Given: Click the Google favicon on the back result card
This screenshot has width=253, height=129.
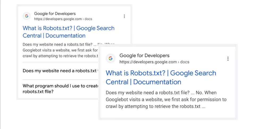Looking at the screenshot, I should 27,16.
